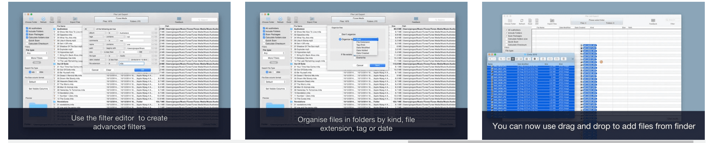This screenshot has width=708, height=143.
Task: Click Next button in Organize files dialog
Action: (x=377, y=65)
